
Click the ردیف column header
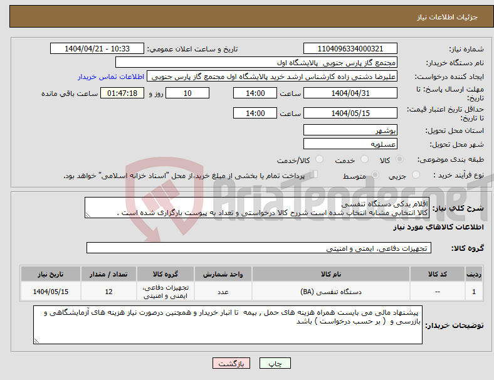(474, 274)
